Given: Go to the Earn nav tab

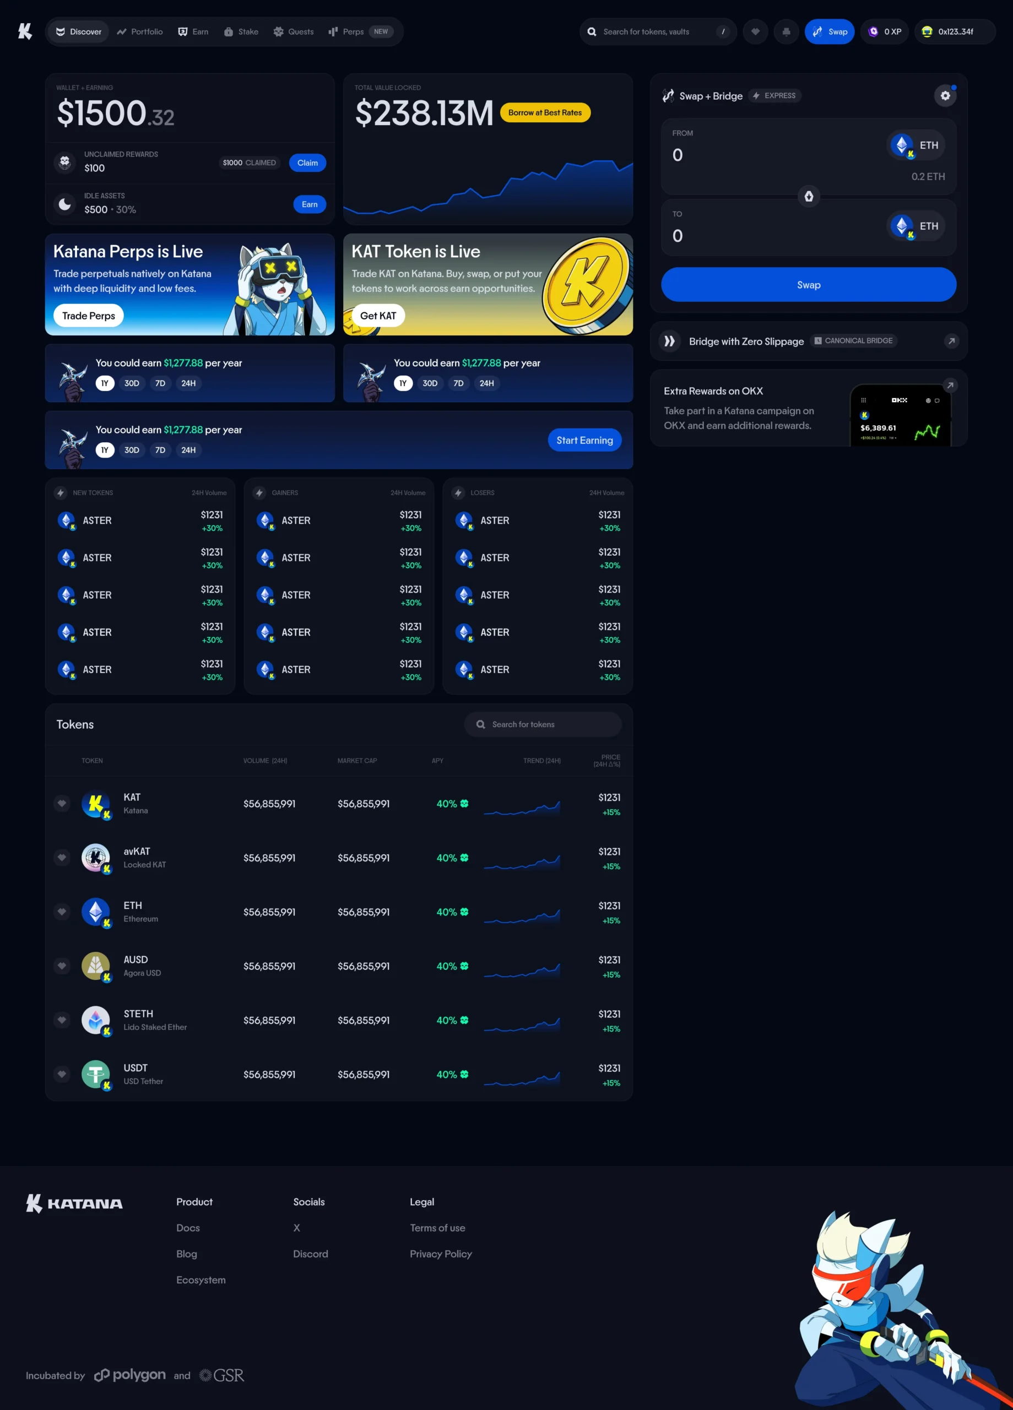Looking at the screenshot, I should coord(193,32).
